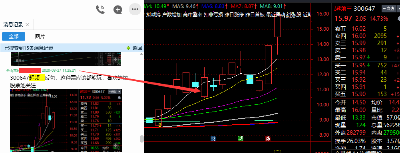This screenshot has width=400, height=153.
Task: Click the message list scrollbar thumb
Action: tap(141, 139)
